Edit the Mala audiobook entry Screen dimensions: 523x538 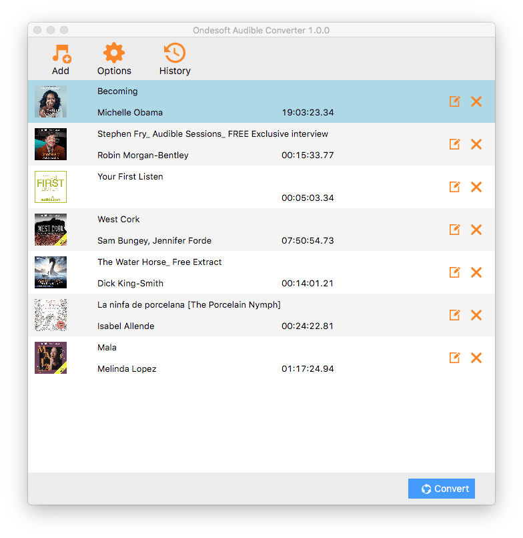coord(455,358)
